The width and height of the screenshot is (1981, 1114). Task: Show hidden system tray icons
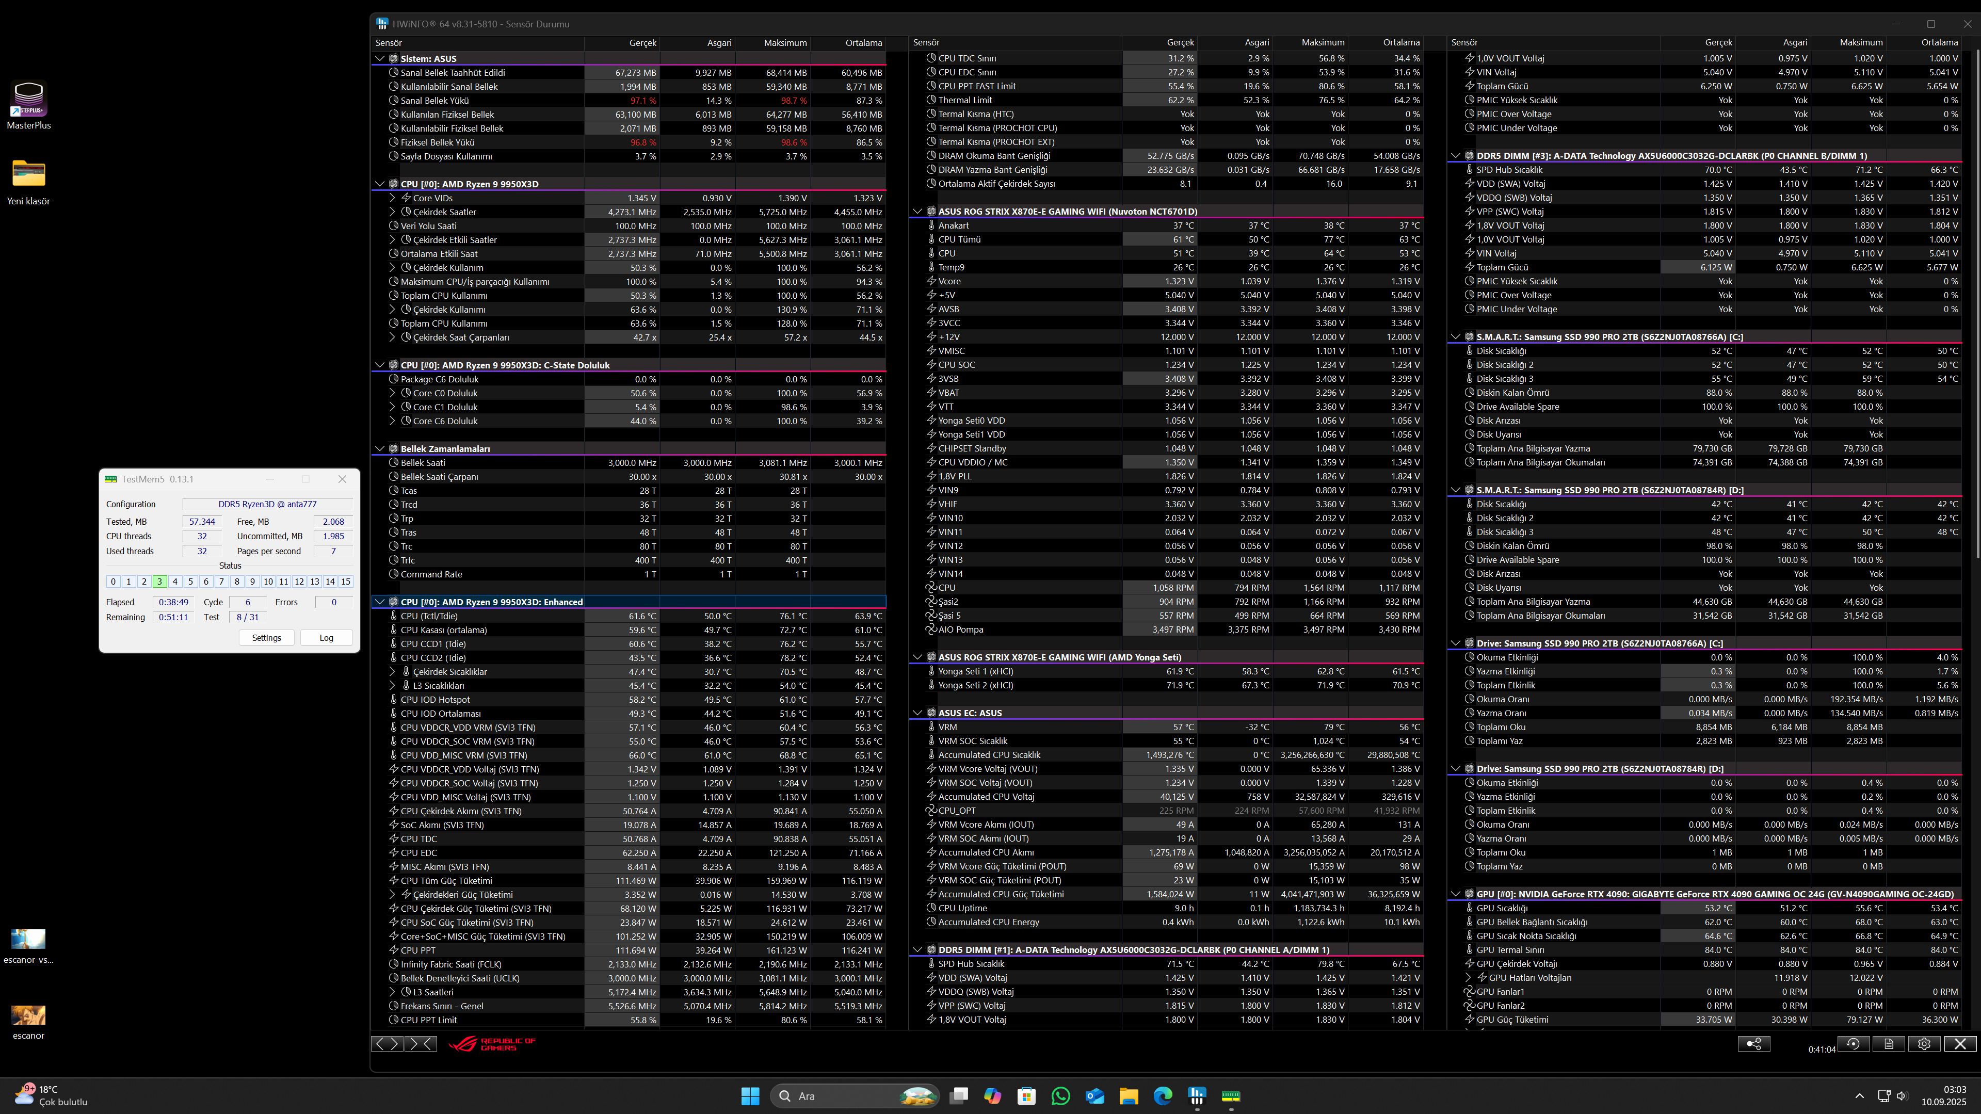(x=1860, y=1095)
